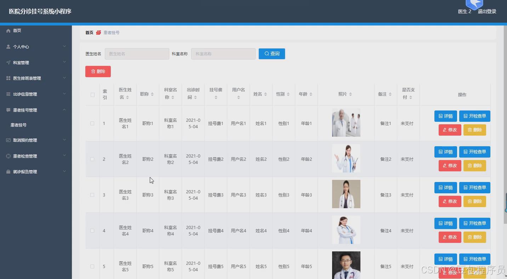Click the red 删除 batch delete button
Viewport: 507px width, 279px height.
pyautogui.click(x=98, y=72)
